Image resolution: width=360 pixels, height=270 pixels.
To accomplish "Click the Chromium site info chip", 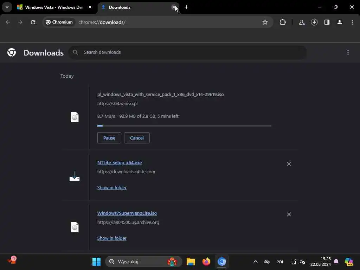I will 59,22.
